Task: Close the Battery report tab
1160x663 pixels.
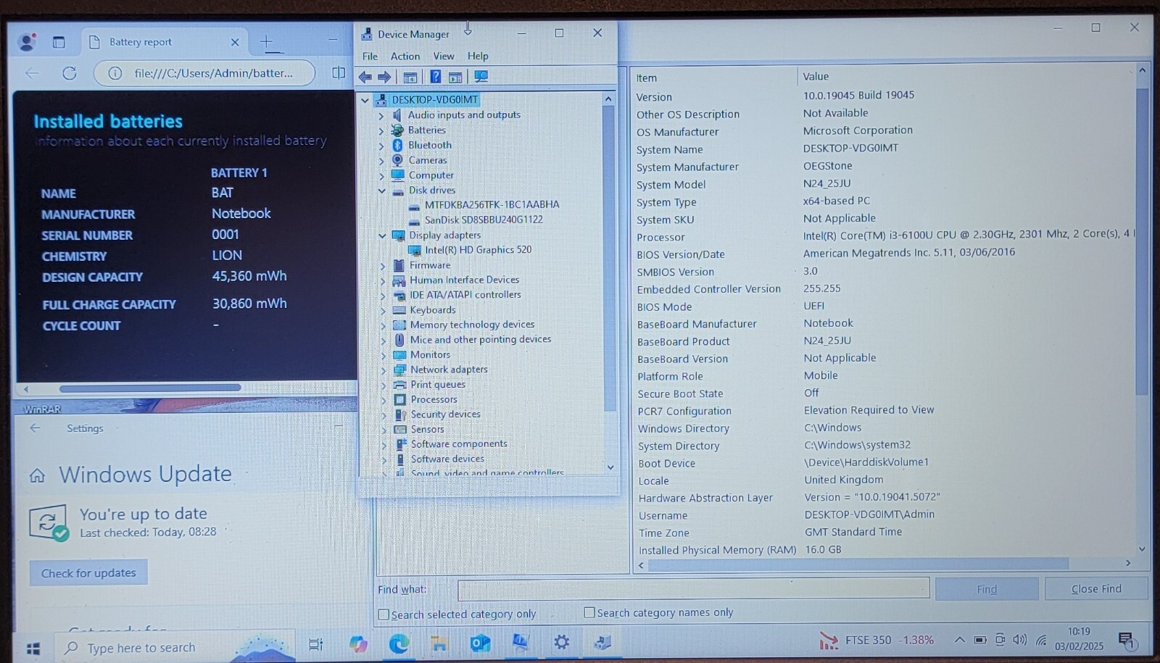Action: tap(235, 42)
